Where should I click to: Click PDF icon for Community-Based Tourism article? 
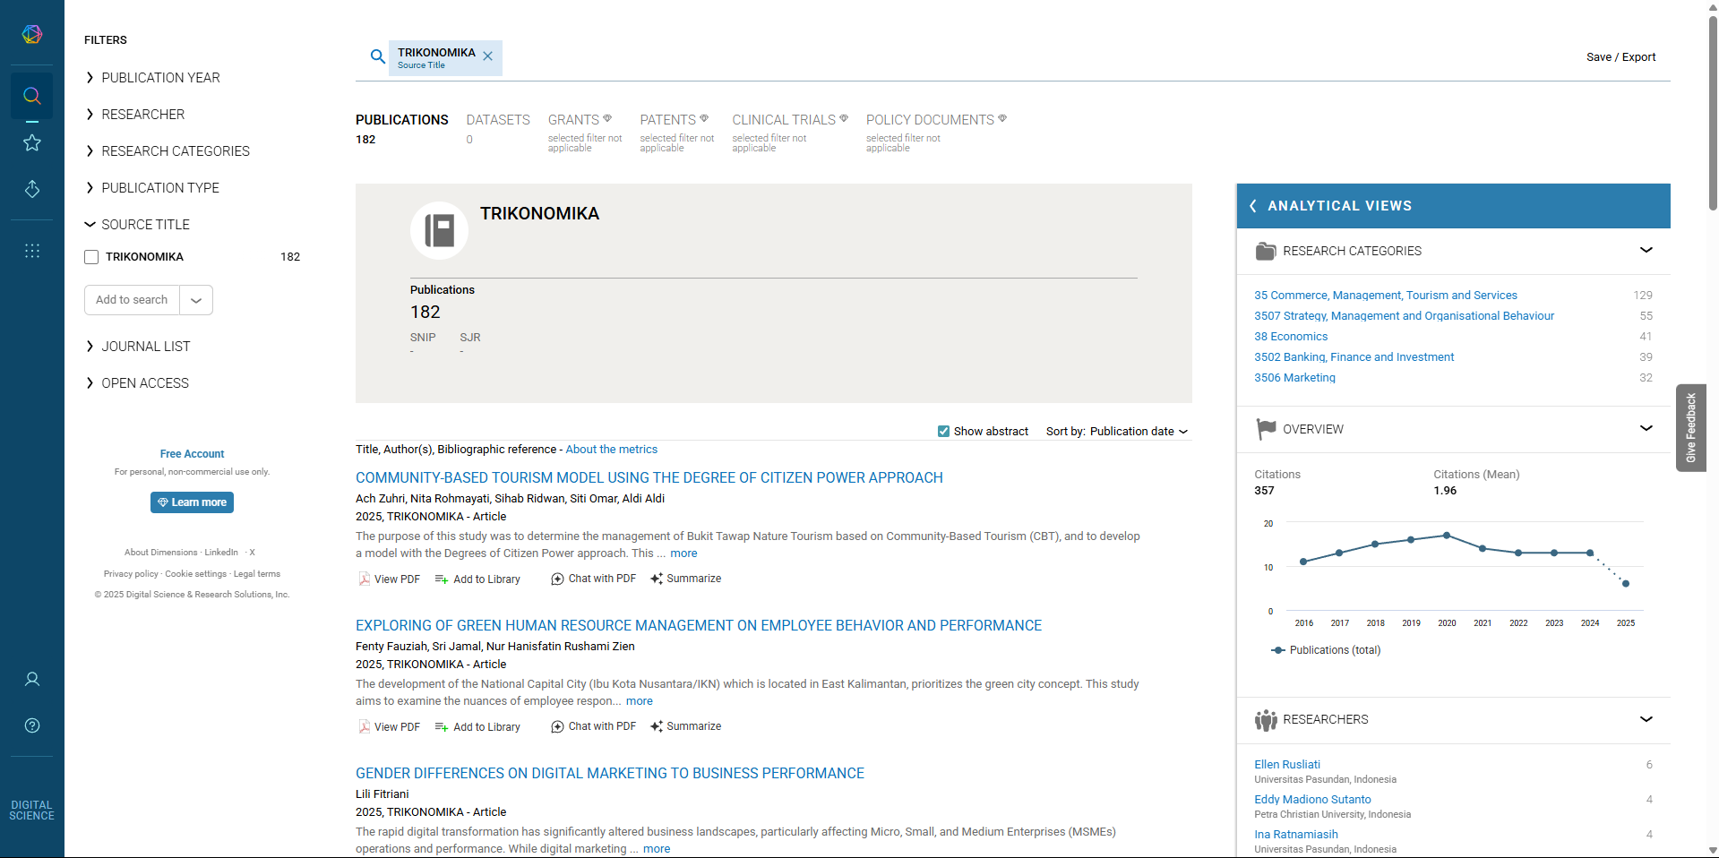pyautogui.click(x=365, y=579)
